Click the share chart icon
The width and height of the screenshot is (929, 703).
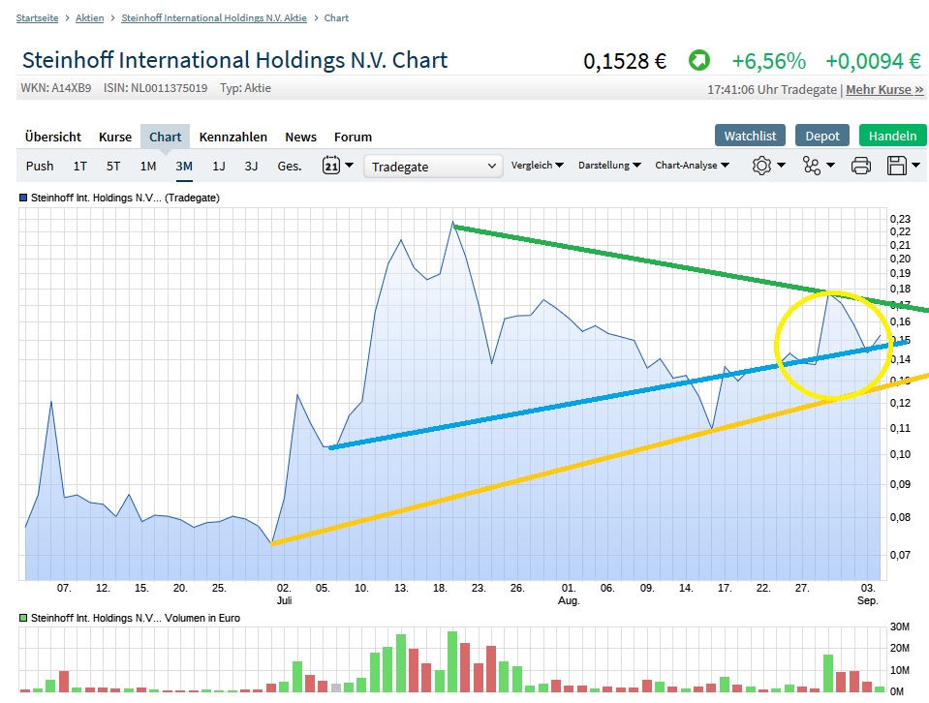pos(811,166)
